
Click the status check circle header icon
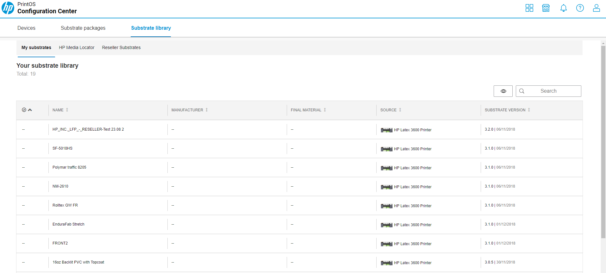[x=24, y=110]
